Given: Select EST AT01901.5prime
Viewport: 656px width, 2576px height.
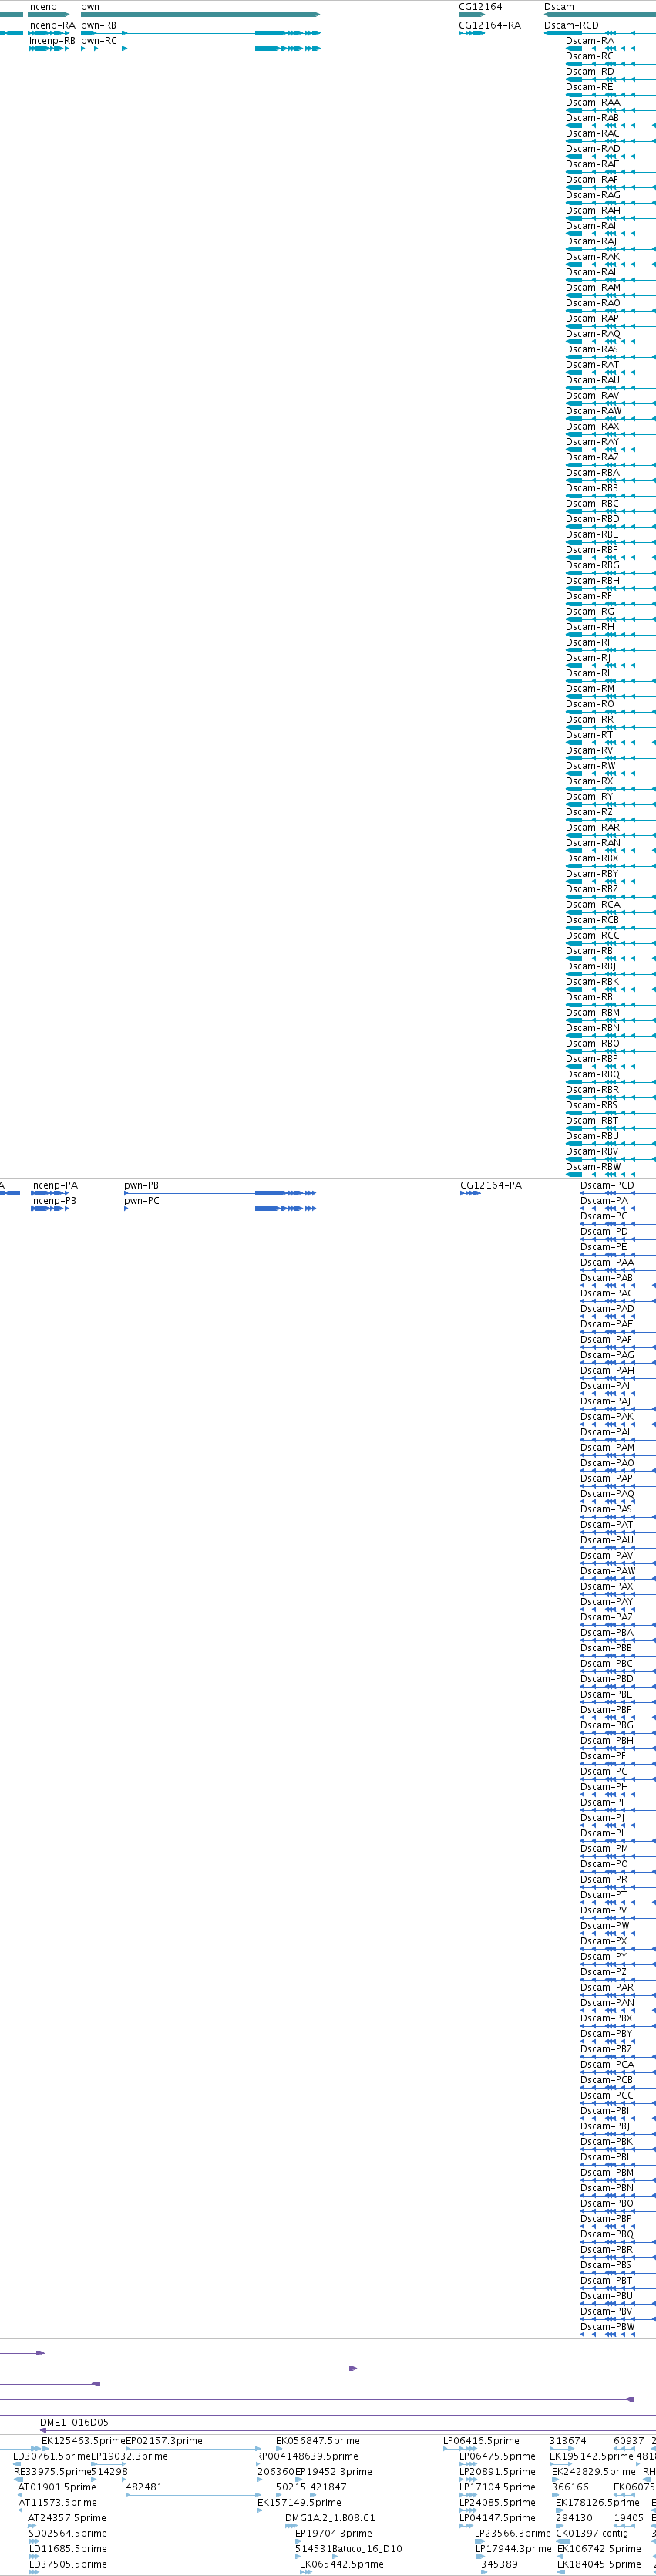Looking at the screenshot, I should (x=57, y=2487).
